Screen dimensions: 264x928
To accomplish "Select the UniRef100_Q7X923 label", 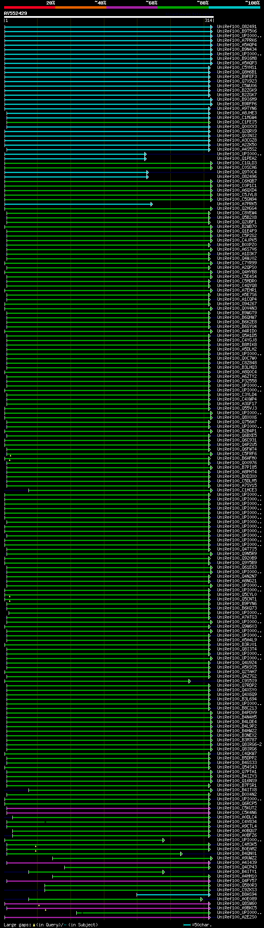I will pyautogui.click(x=237, y=81).
